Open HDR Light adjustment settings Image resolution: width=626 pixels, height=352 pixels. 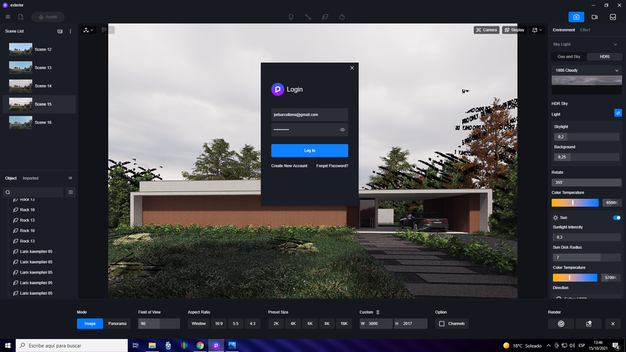[618, 113]
